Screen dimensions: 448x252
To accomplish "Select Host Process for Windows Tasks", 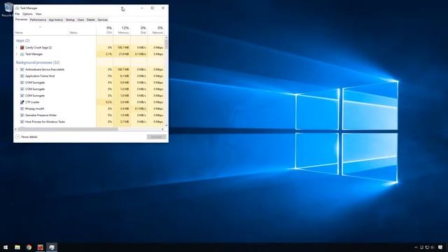I will [x=89, y=122].
